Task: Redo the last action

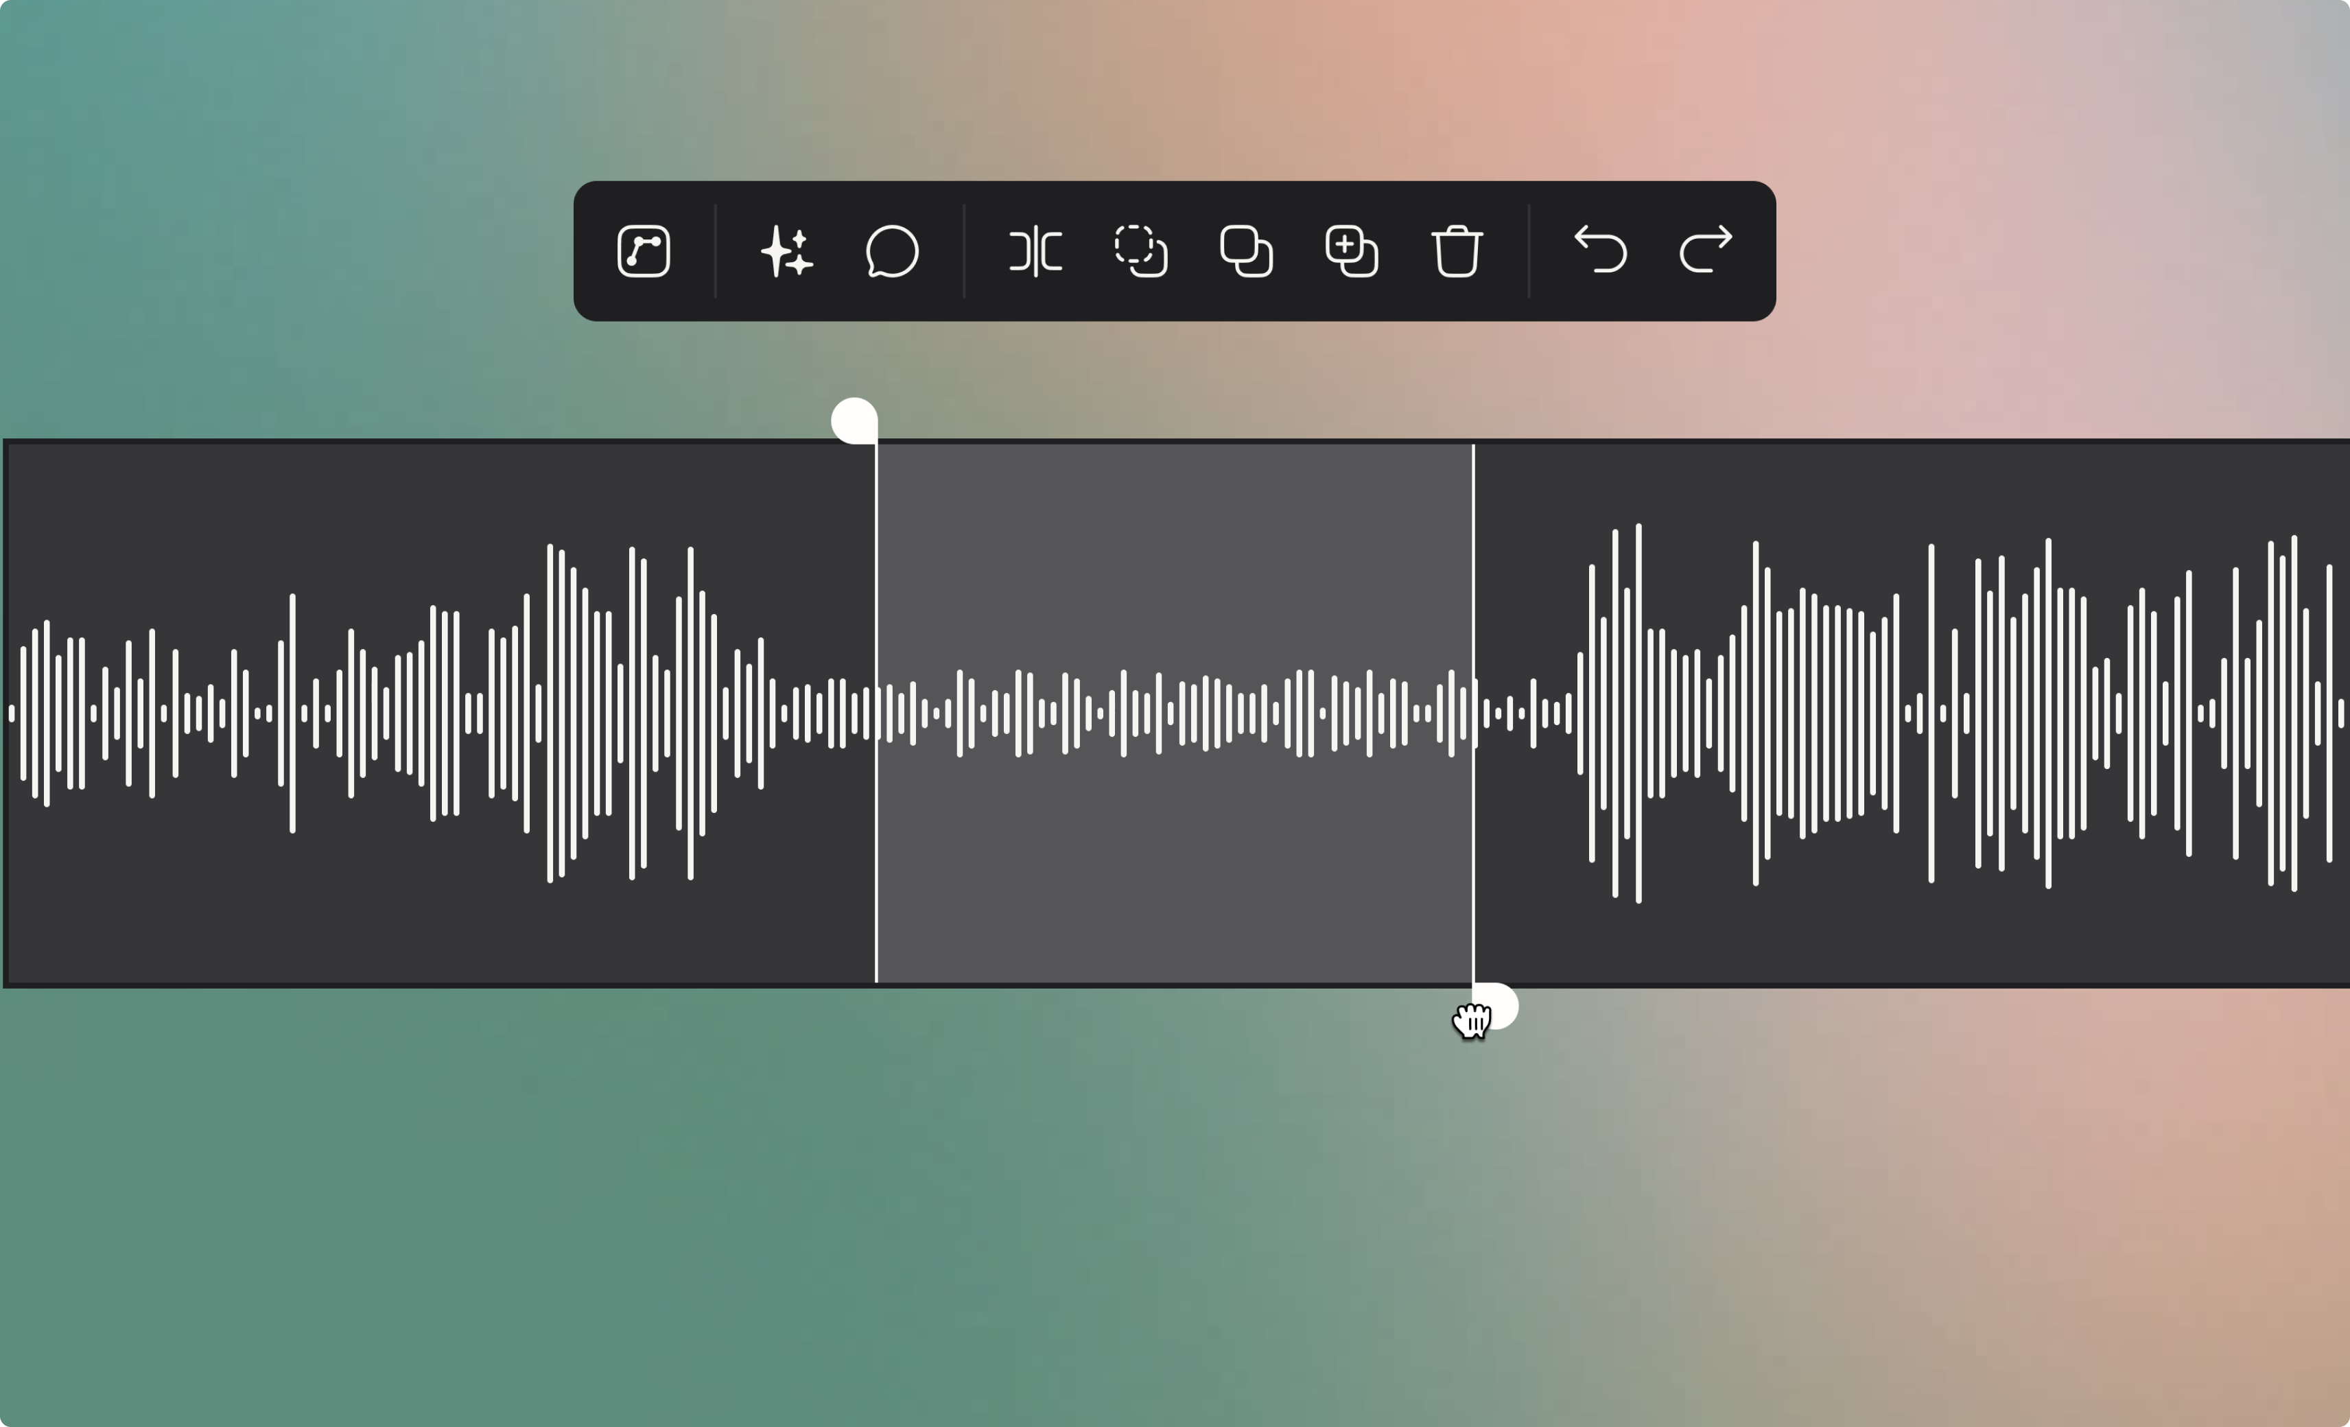Action: coord(1706,250)
